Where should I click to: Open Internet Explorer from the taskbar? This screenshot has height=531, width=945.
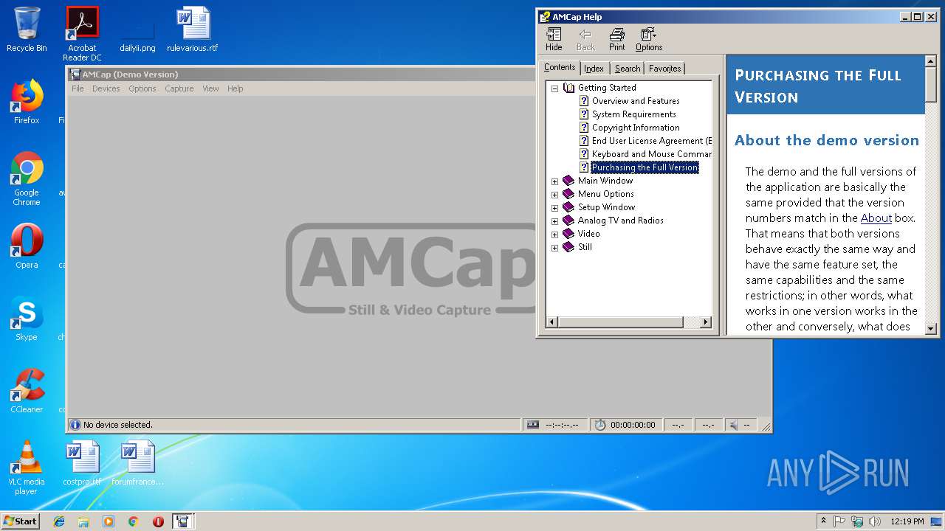(x=59, y=521)
